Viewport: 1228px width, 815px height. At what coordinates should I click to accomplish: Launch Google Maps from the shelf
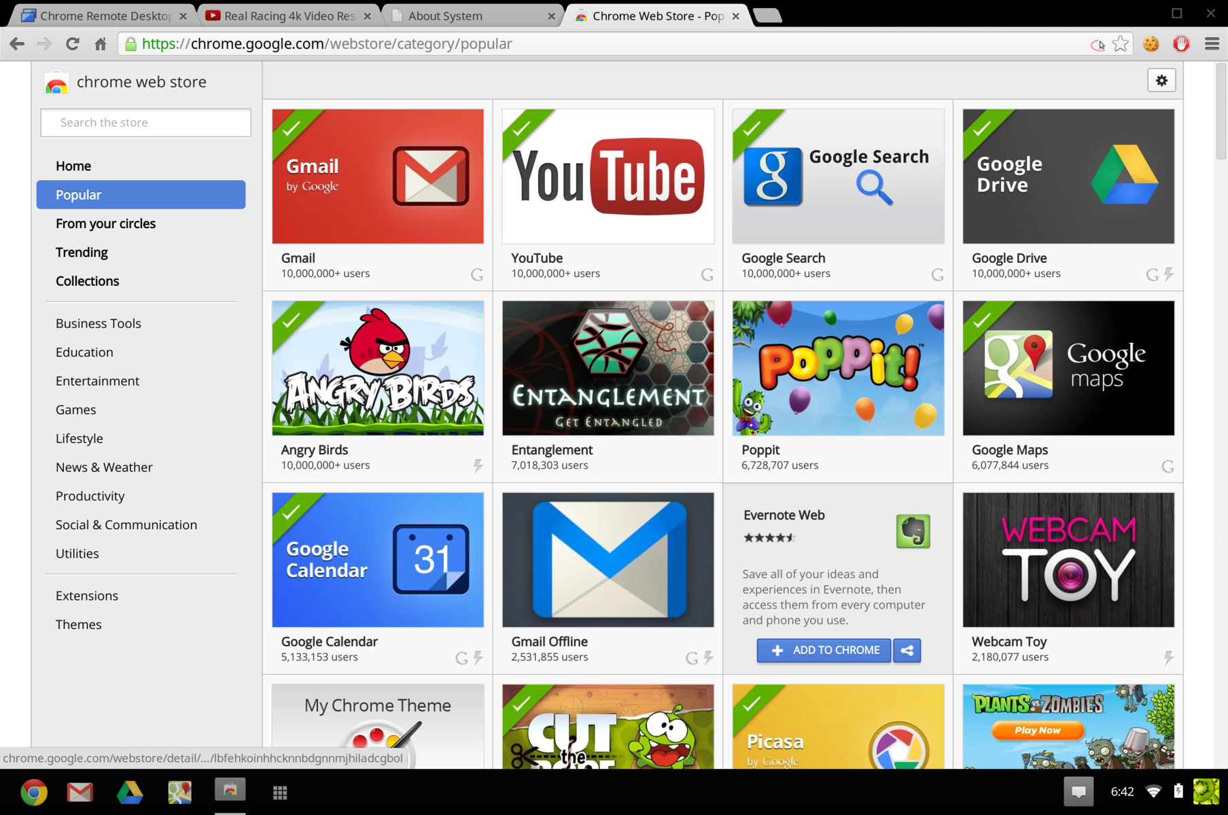point(179,792)
